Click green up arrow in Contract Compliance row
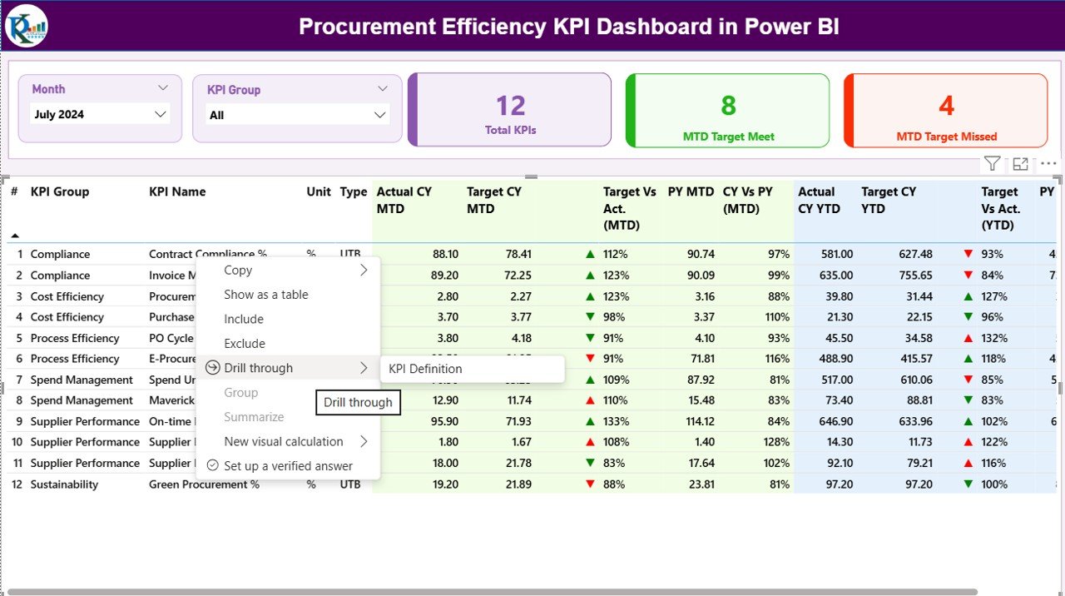 pyautogui.click(x=590, y=254)
